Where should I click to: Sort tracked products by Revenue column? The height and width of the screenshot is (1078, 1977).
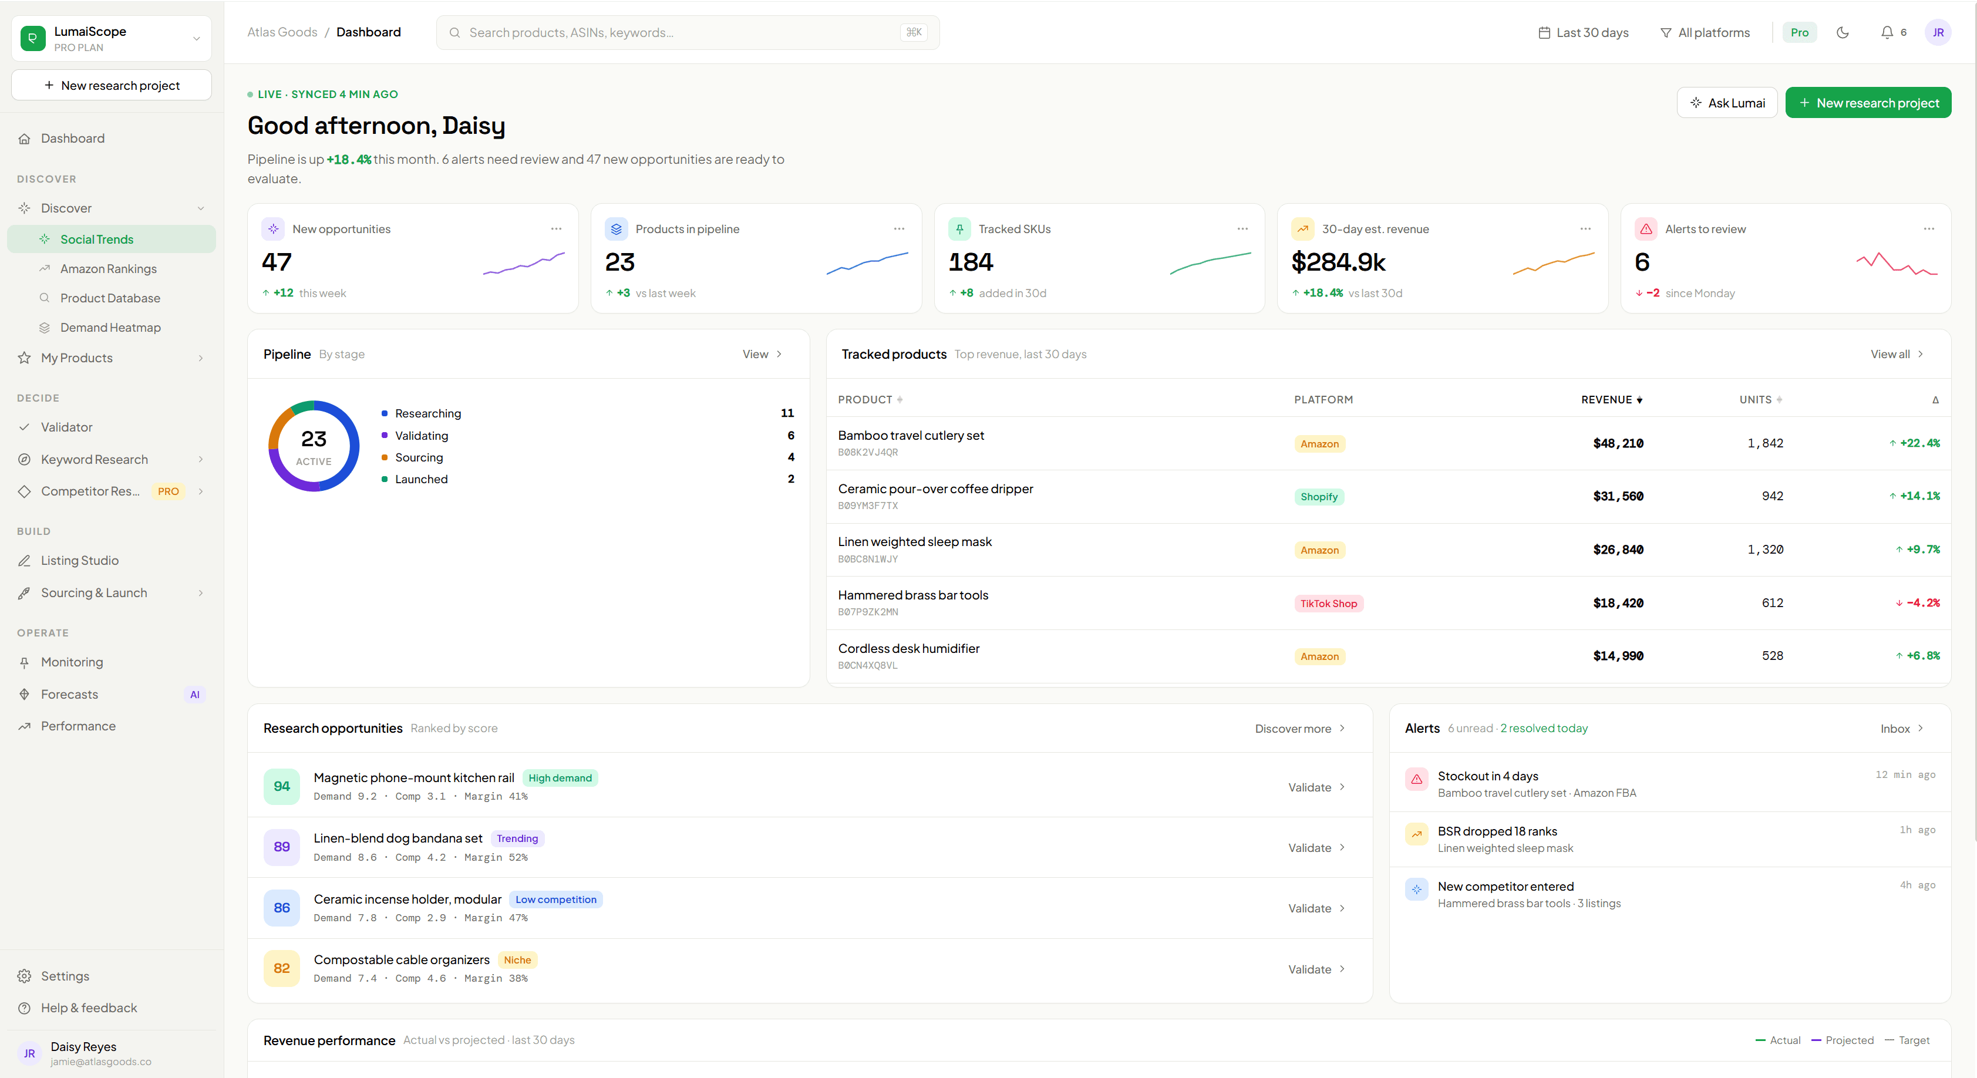(1612, 400)
